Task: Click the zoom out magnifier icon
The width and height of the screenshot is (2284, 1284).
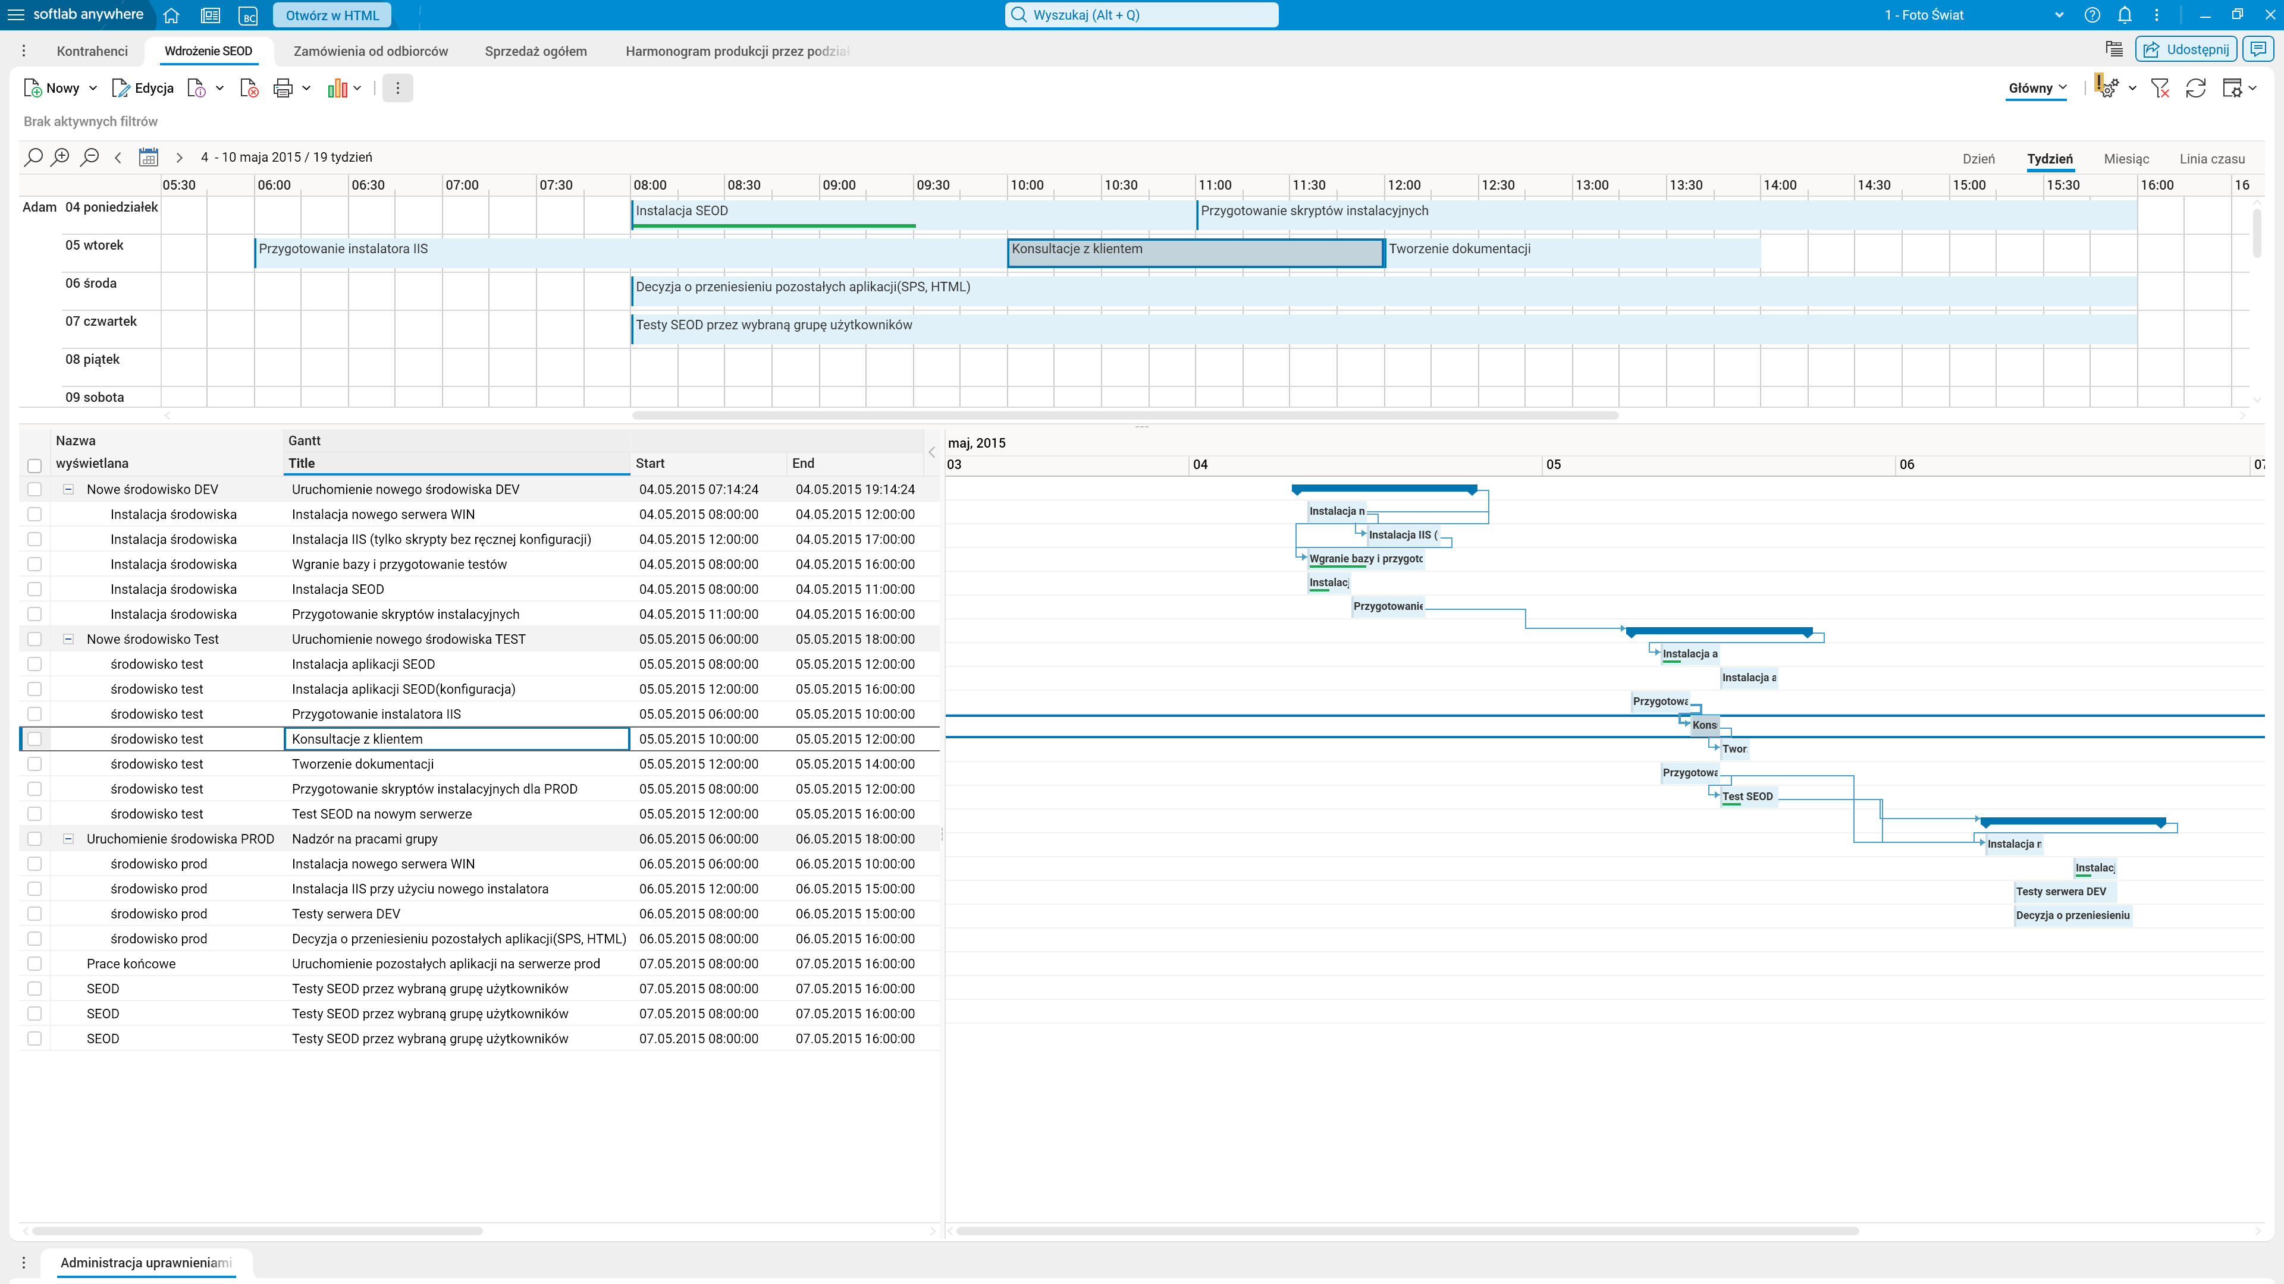Action: (90, 157)
